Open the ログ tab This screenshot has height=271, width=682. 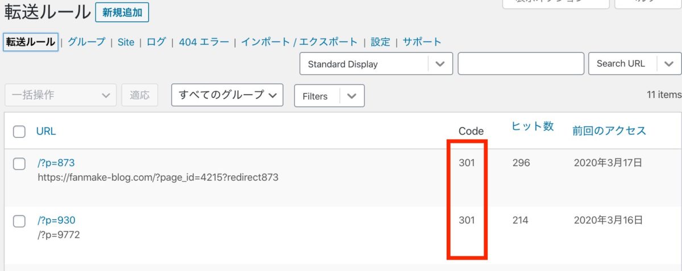pyautogui.click(x=156, y=42)
